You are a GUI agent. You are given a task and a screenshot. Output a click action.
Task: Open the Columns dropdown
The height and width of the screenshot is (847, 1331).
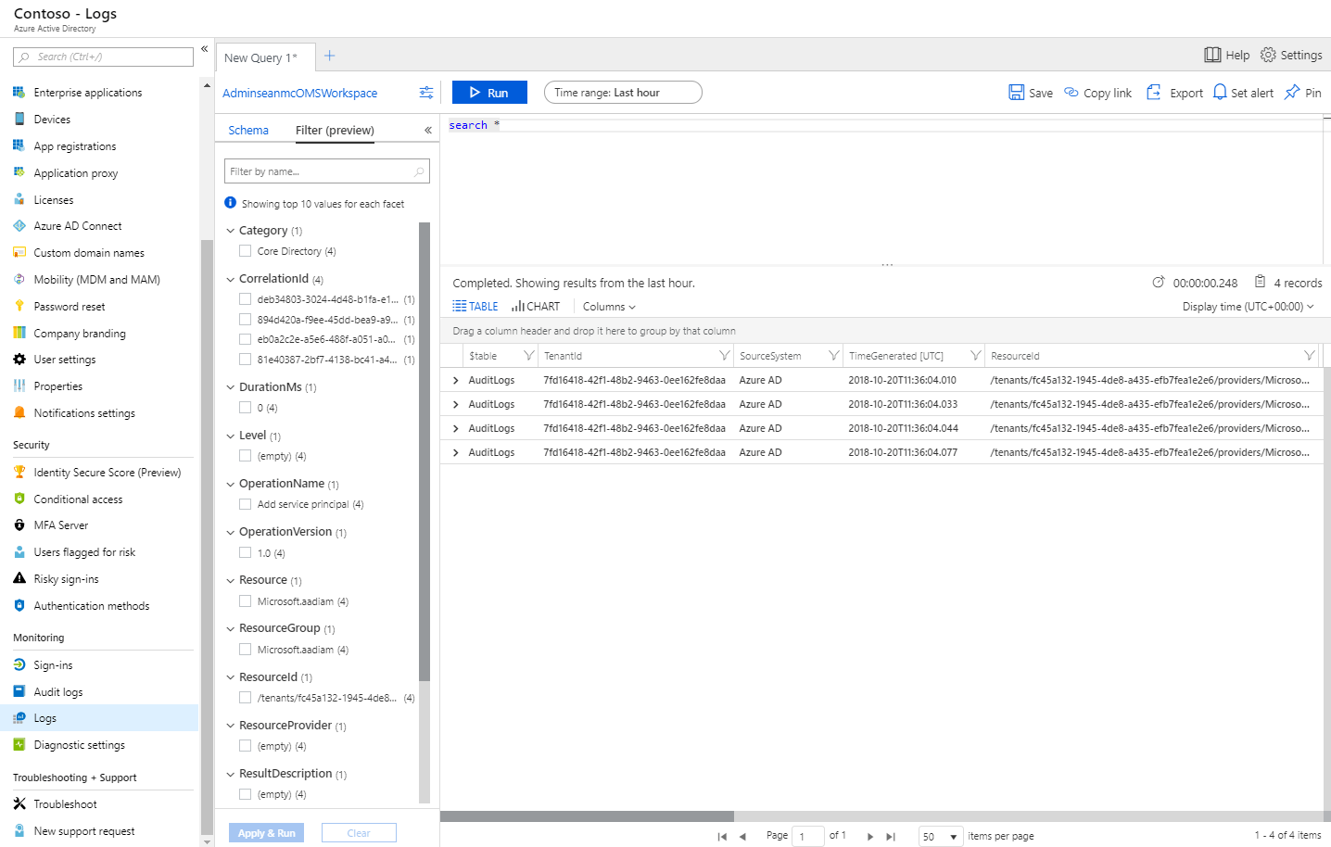tap(609, 307)
